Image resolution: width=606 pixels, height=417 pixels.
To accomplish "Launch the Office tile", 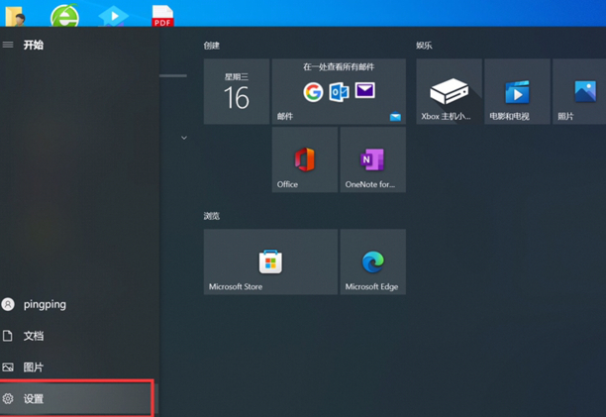I will (x=304, y=159).
